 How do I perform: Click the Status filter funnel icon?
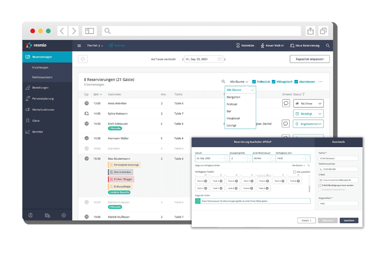(x=303, y=94)
